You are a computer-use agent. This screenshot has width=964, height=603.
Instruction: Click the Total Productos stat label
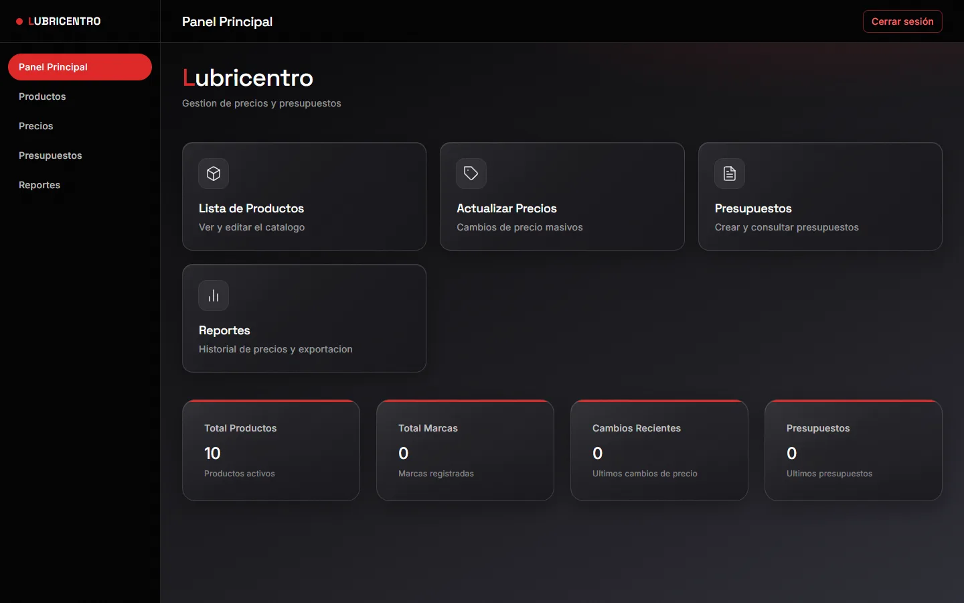[240, 428]
